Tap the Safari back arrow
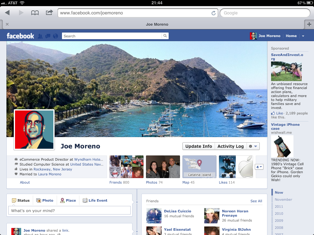 (7, 13)
